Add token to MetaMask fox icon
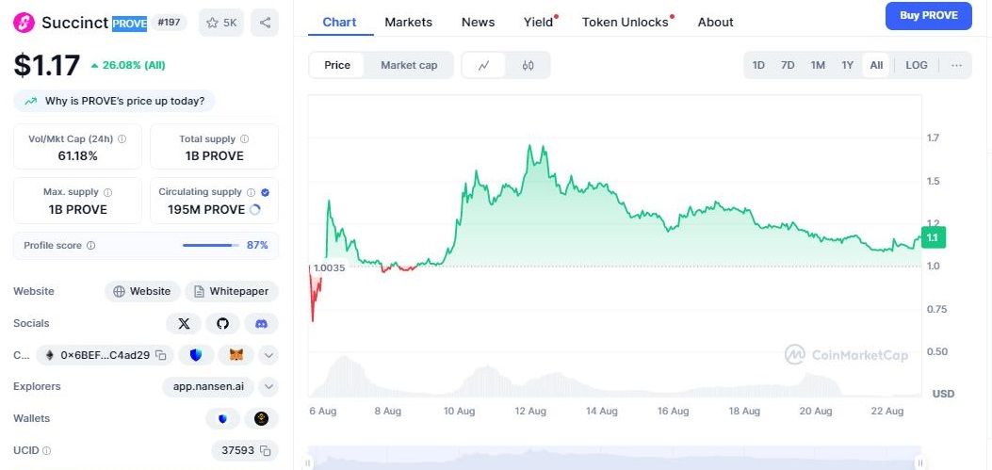The width and height of the screenshot is (992, 470). (x=236, y=355)
